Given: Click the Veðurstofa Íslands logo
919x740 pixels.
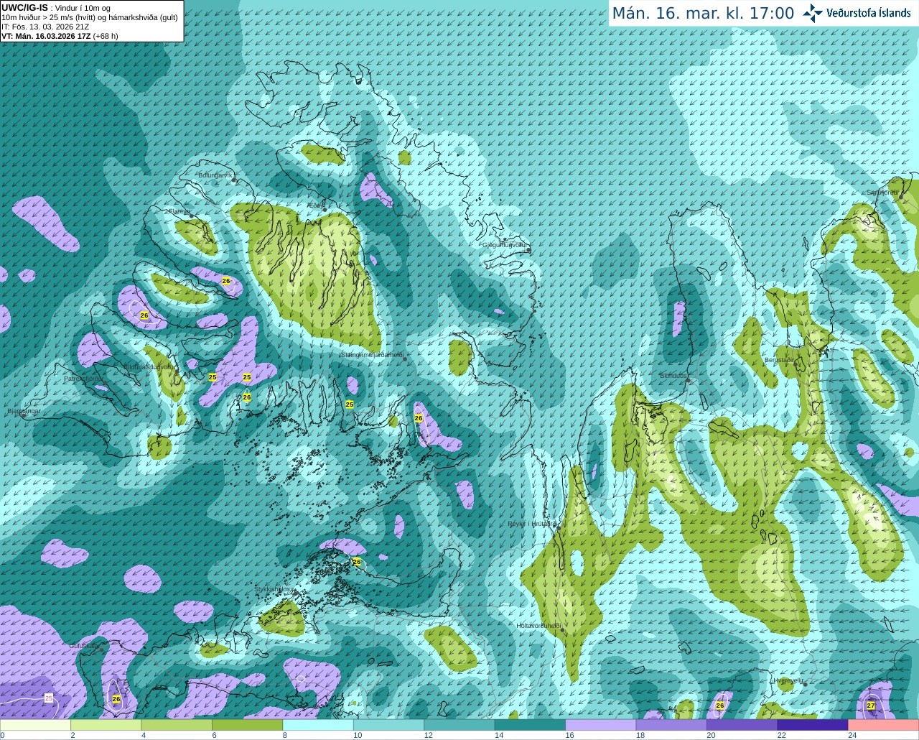Looking at the screenshot, I should (857, 13).
